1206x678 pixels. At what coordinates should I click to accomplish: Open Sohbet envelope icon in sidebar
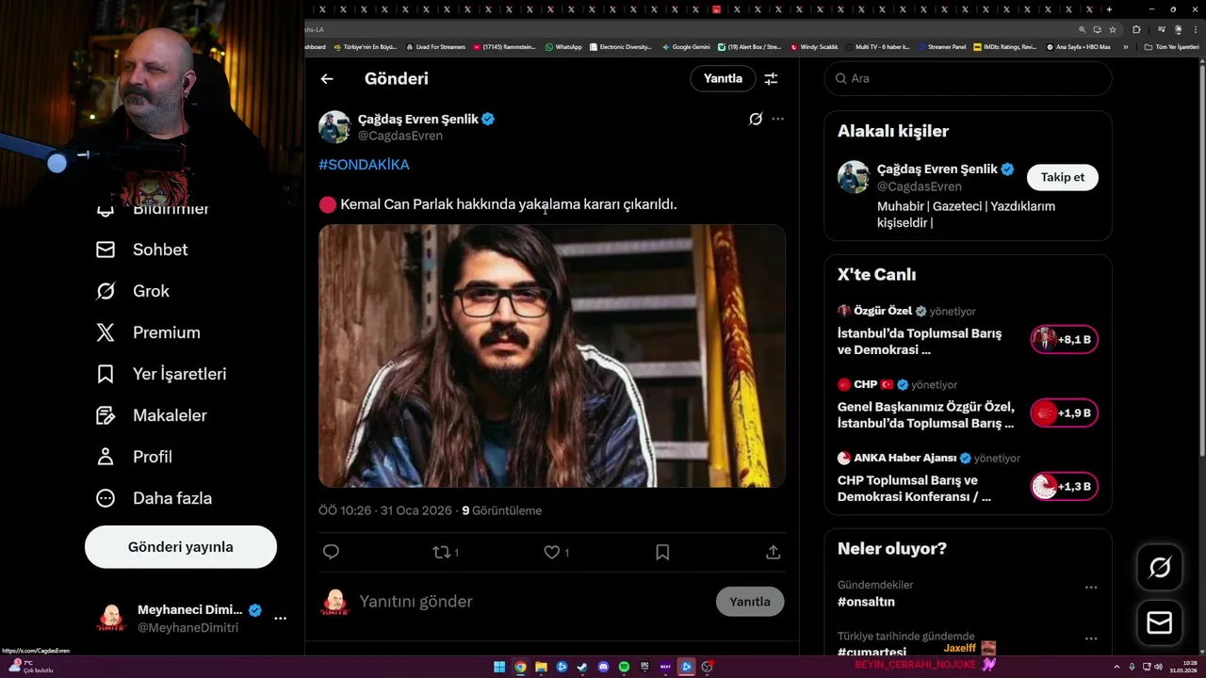(x=106, y=250)
